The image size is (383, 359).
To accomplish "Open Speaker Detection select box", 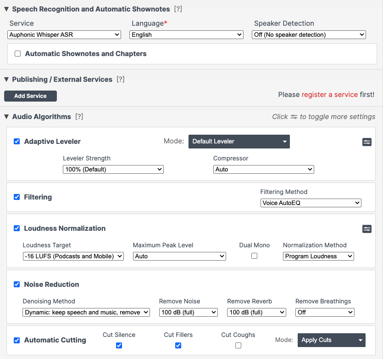I will tap(309, 35).
